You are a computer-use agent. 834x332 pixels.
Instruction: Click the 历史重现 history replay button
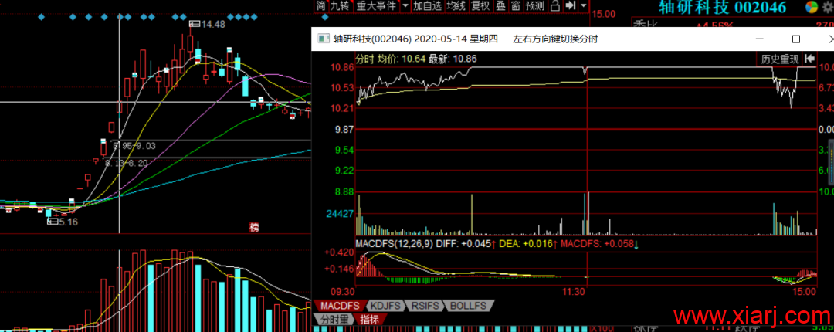(780, 59)
